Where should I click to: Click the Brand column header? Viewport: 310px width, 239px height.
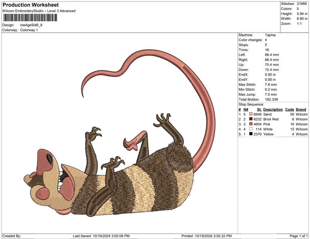301,109
